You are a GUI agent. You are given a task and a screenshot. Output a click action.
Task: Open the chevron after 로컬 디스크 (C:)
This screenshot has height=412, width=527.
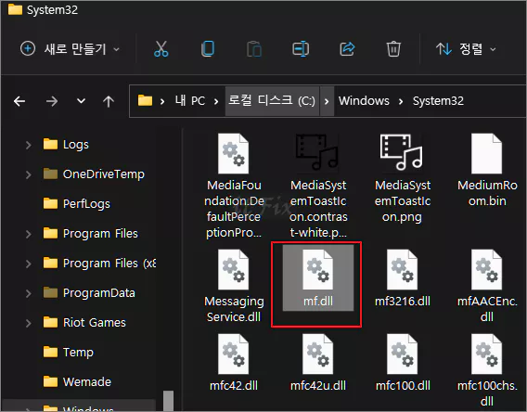coord(327,101)
